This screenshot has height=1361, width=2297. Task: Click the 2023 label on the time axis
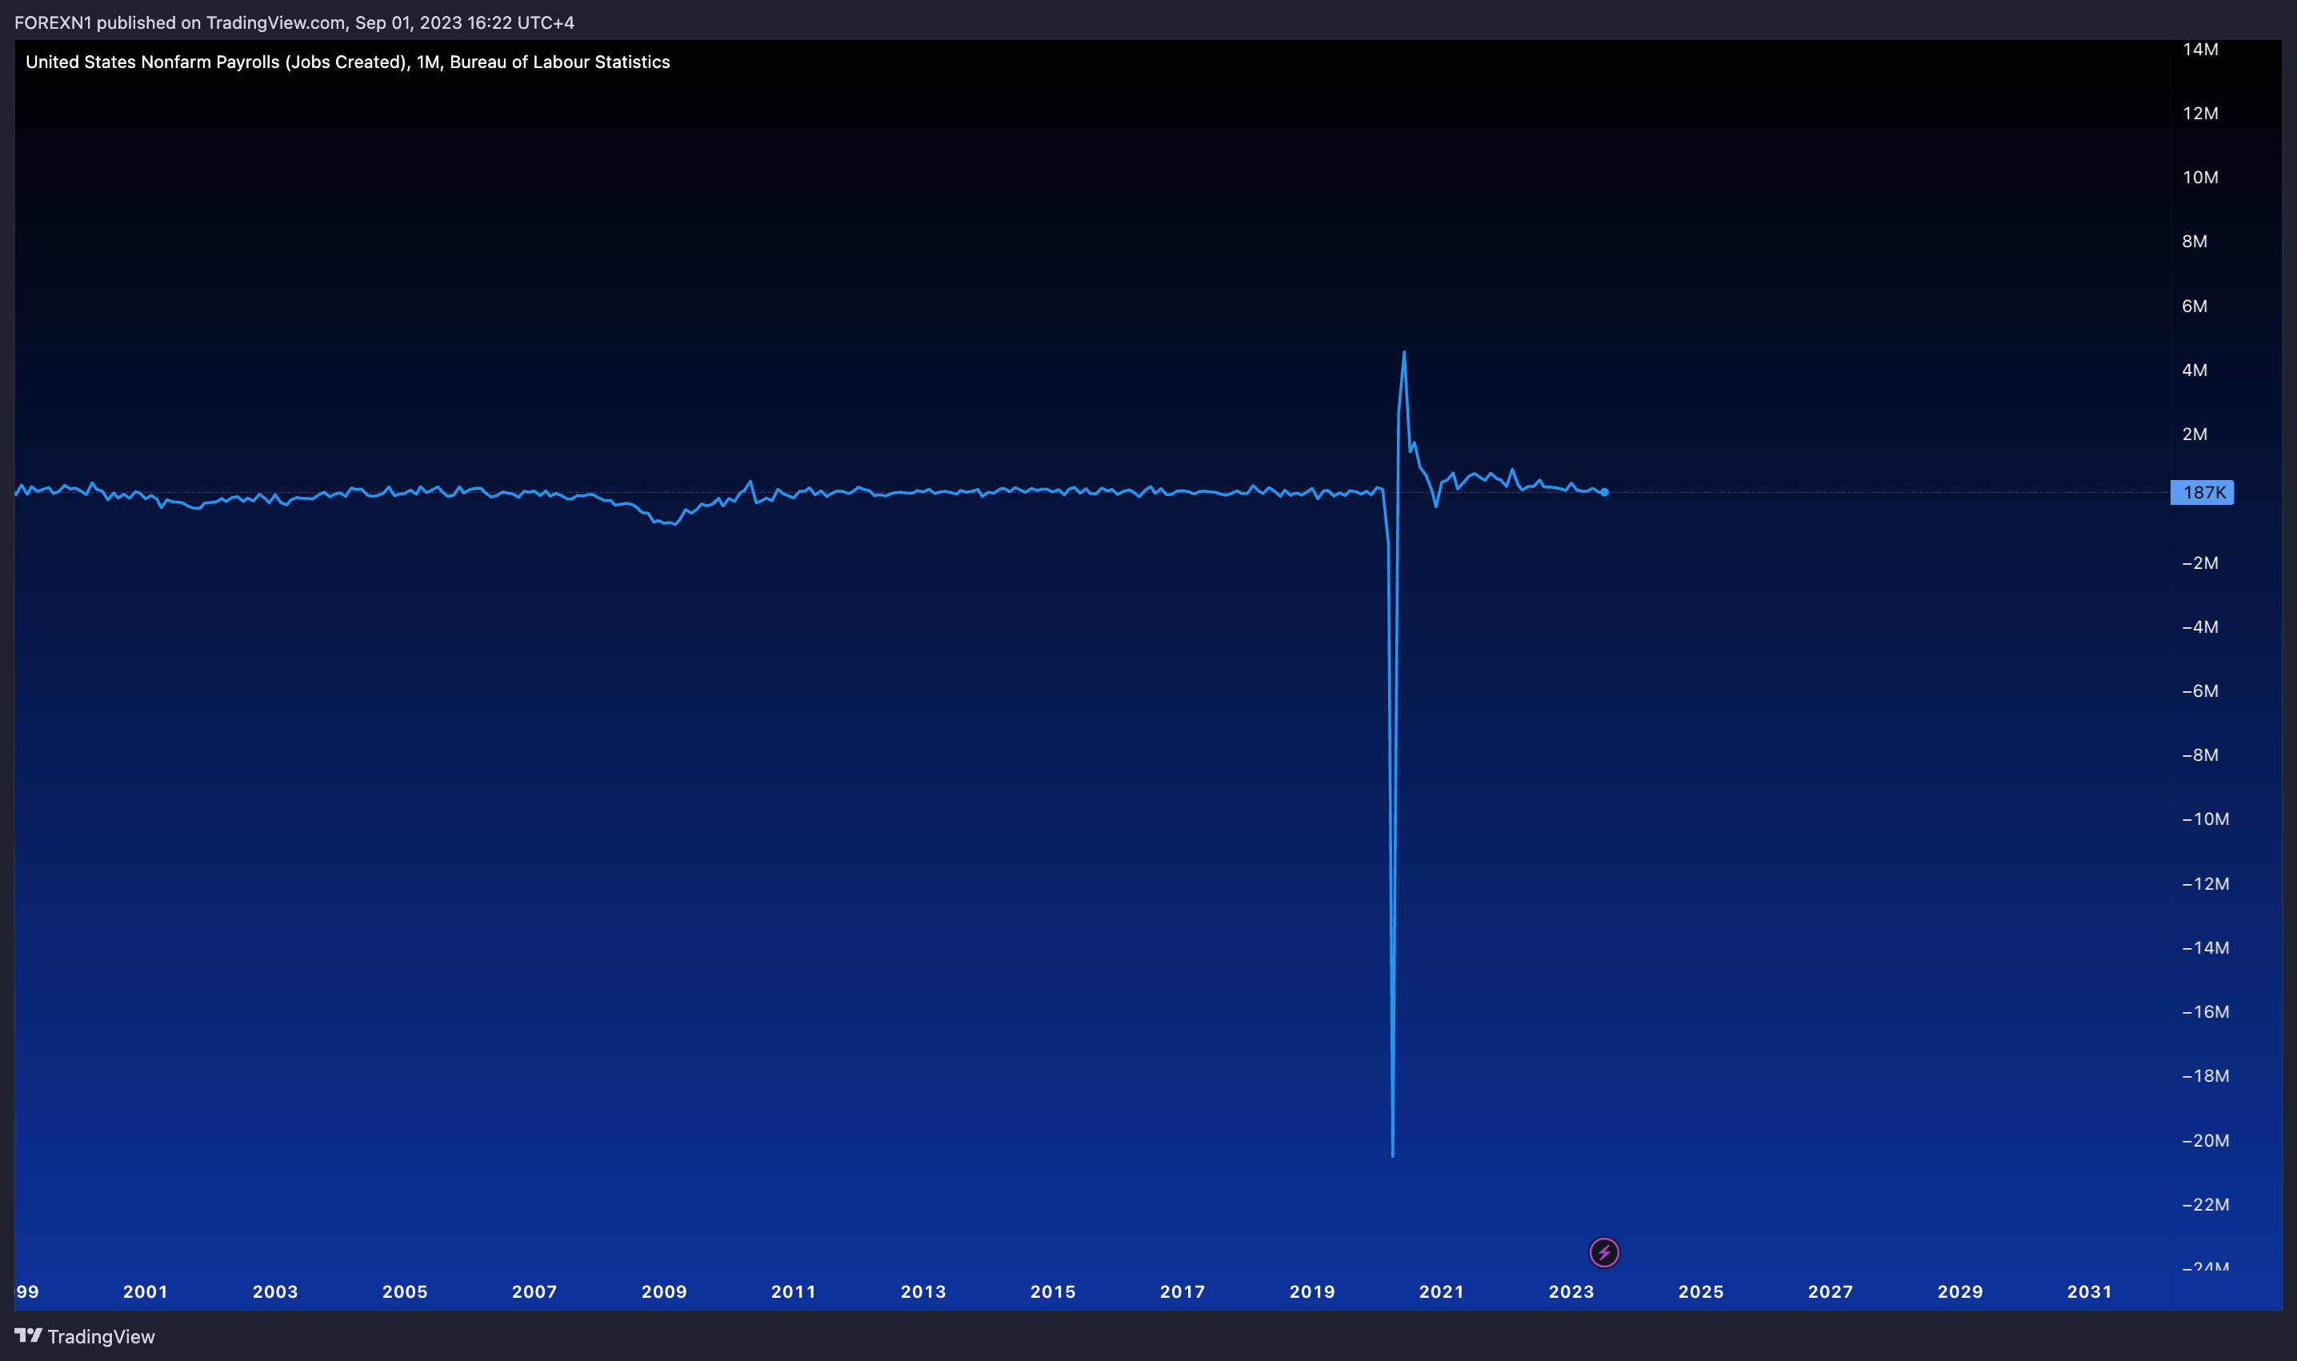(x=1571, y=1291)
